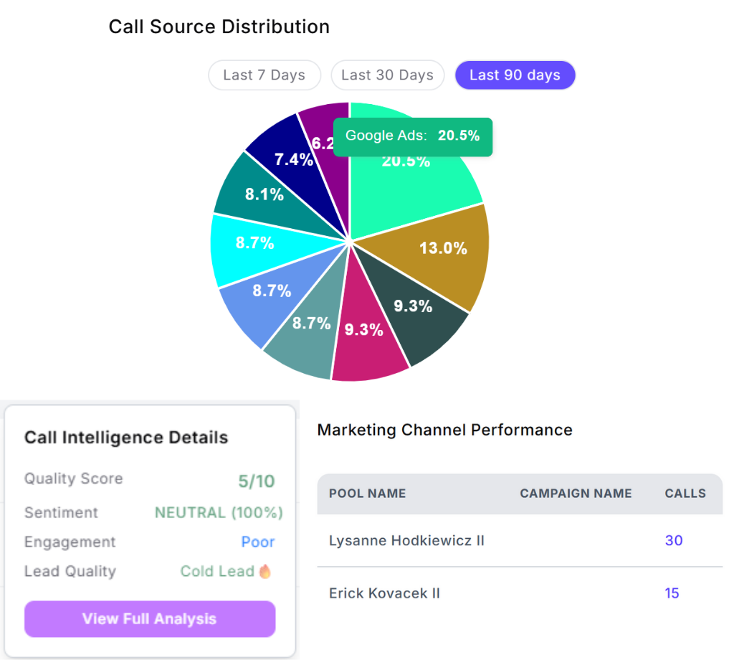Click the 'Poor' engagement value

258,542
